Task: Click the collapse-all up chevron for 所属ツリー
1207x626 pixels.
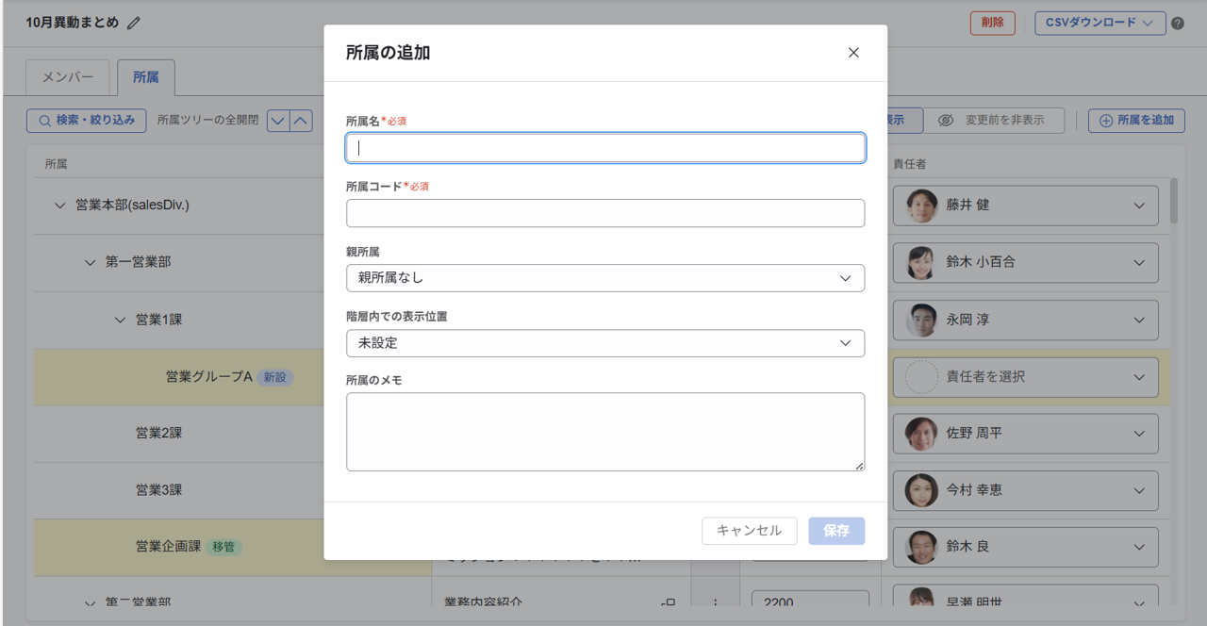Action: [x=300, y=120]
